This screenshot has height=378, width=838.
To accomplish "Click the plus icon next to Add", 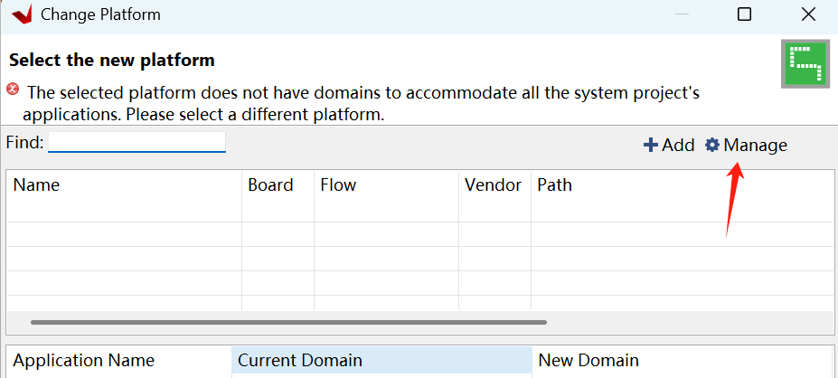I will tap(650, 145).
